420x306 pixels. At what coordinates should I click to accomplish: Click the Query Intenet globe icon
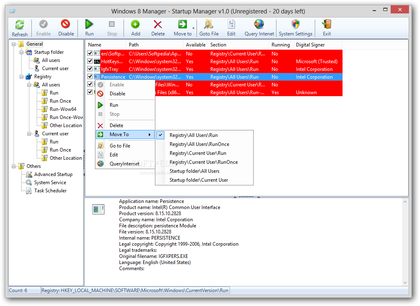click(x=259, y=24)
